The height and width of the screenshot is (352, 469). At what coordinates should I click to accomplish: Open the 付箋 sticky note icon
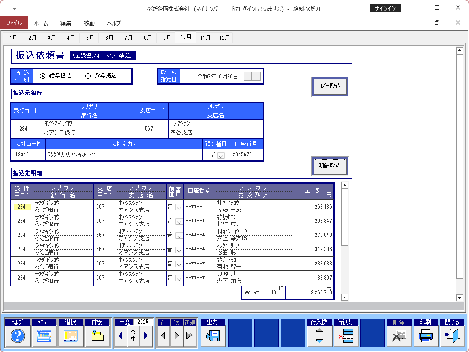(x=97, y=336)
